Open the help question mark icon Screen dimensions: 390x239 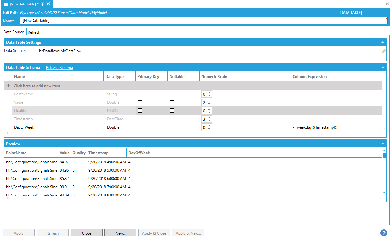pyautogui.click(x=384, y=233)
